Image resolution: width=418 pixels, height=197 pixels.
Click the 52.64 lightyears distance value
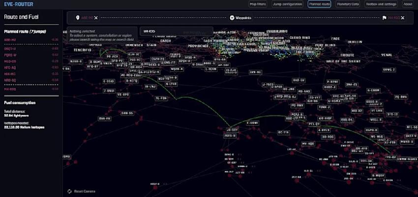[17, 115]
